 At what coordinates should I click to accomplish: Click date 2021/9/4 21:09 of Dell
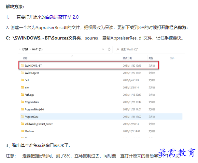click(131, 80)
